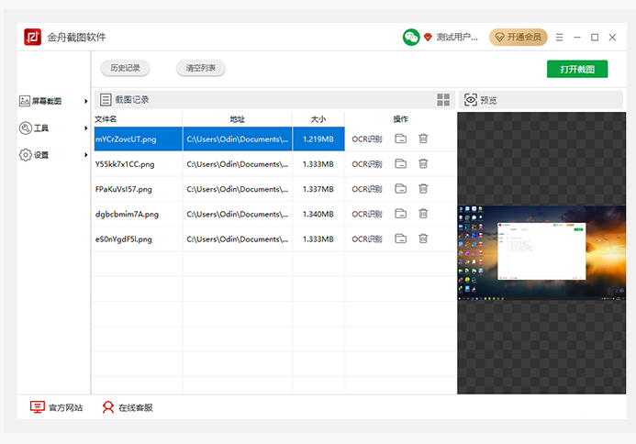Open 在线客服 online support
Viewport: 636px width, 444px height.
coord(127,407)
